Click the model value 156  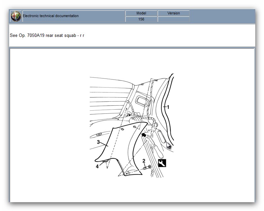[141, 19]
